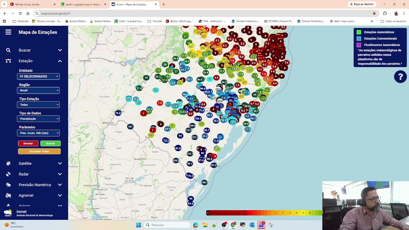Viewport: 409px width, 230px height.
Task: View site information icon in address bar
Action: (x=37, y=13)
